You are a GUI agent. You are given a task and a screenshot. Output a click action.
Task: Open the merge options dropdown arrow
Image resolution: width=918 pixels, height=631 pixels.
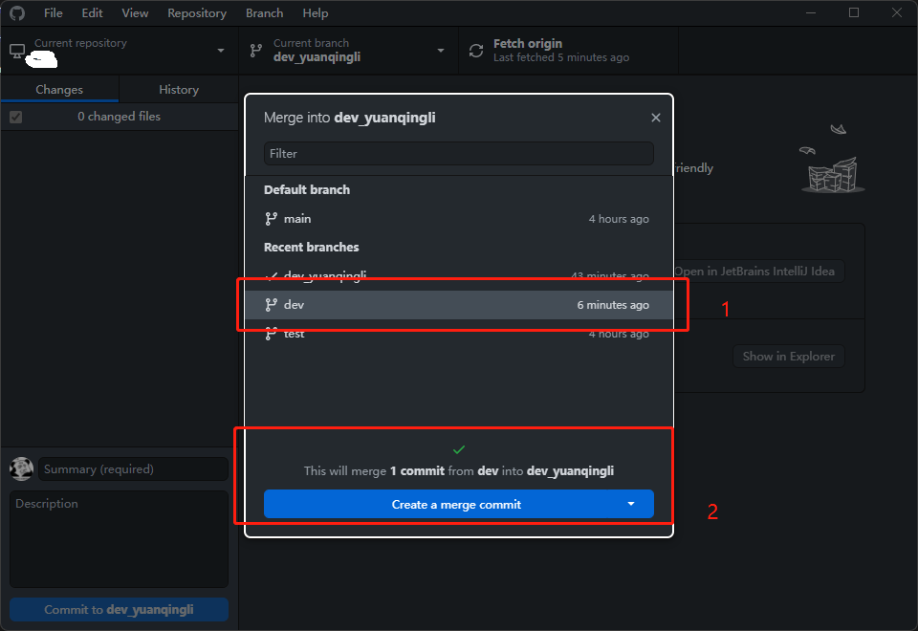[x=631, y=504]
